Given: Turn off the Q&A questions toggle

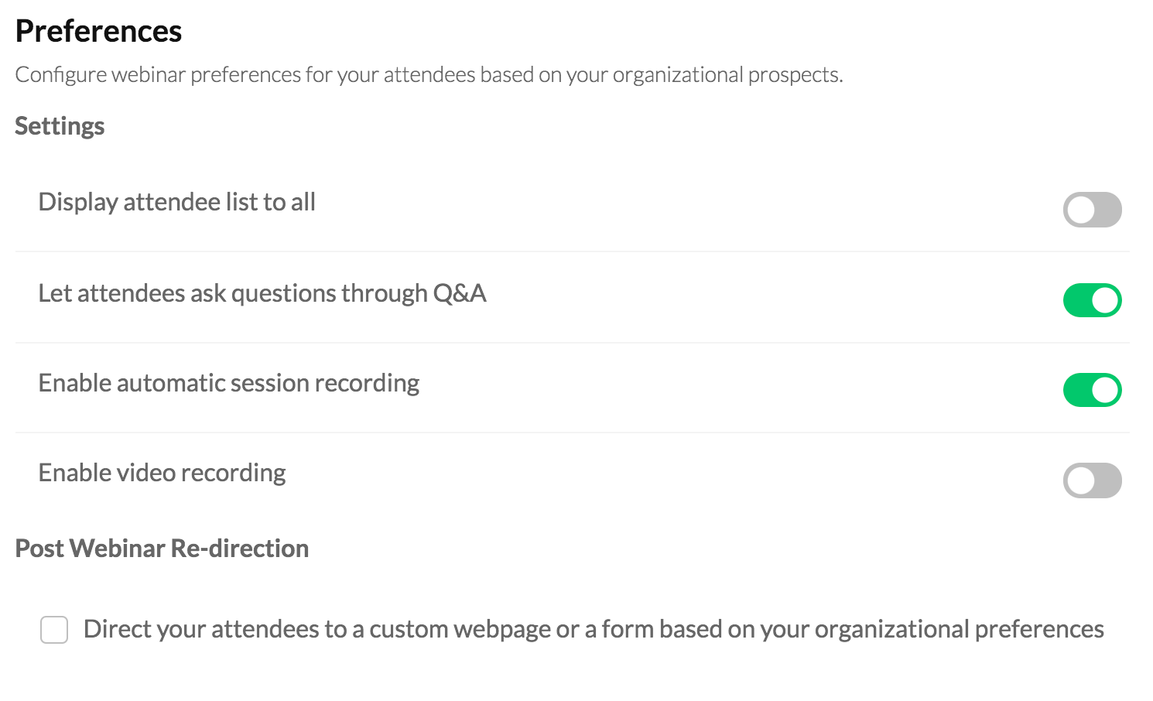Looking at the screenshot, I should point(1092,300).
